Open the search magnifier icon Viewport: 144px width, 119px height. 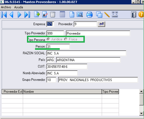(x=80, y=14)
